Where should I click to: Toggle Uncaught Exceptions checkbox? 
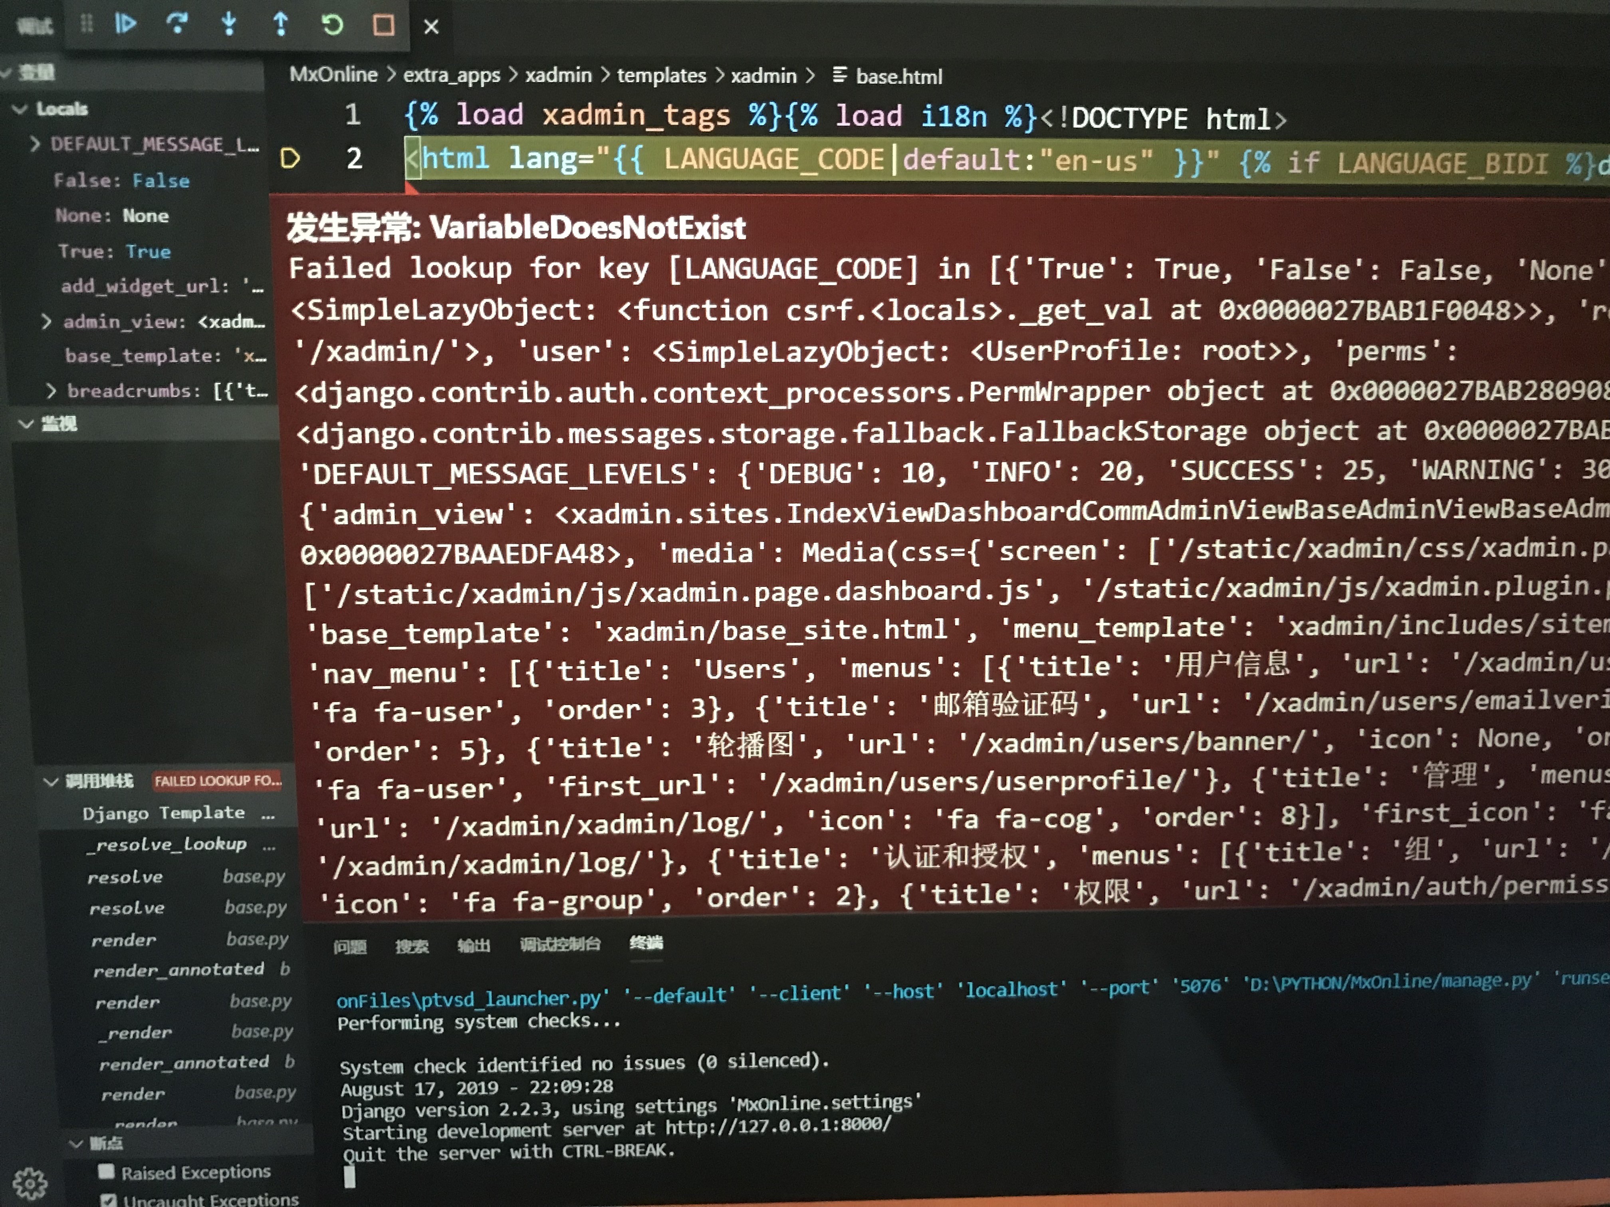tap(109, 1199)
